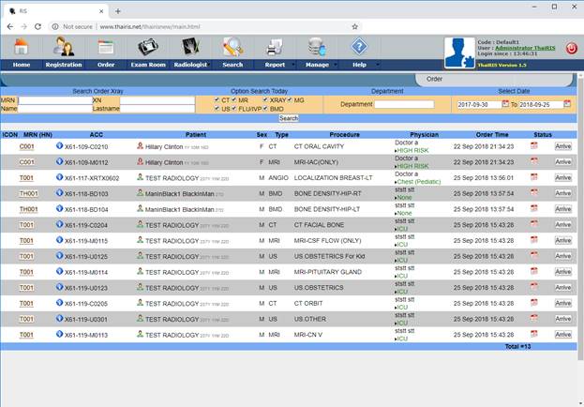
Task: Toggle the BMD checkbox
Action: 264,109
